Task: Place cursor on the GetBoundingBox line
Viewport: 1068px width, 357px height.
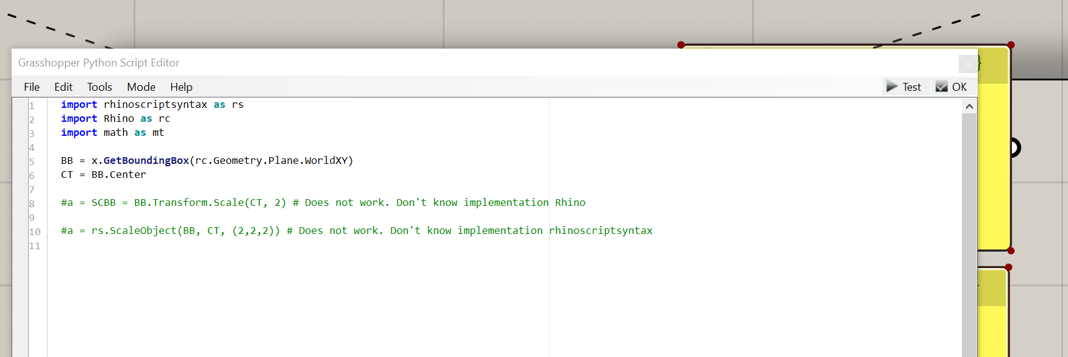Action: (207, 161)
